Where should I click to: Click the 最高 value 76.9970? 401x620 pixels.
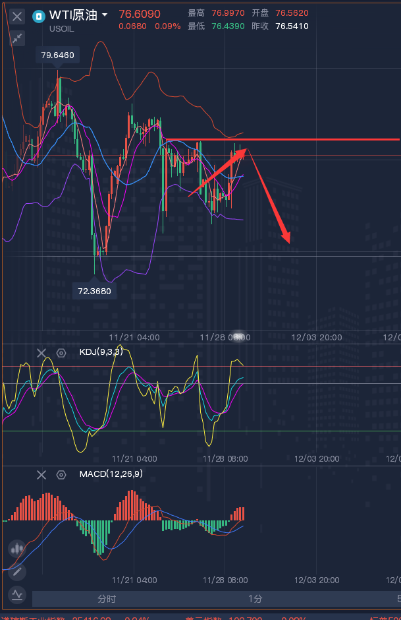228,13
